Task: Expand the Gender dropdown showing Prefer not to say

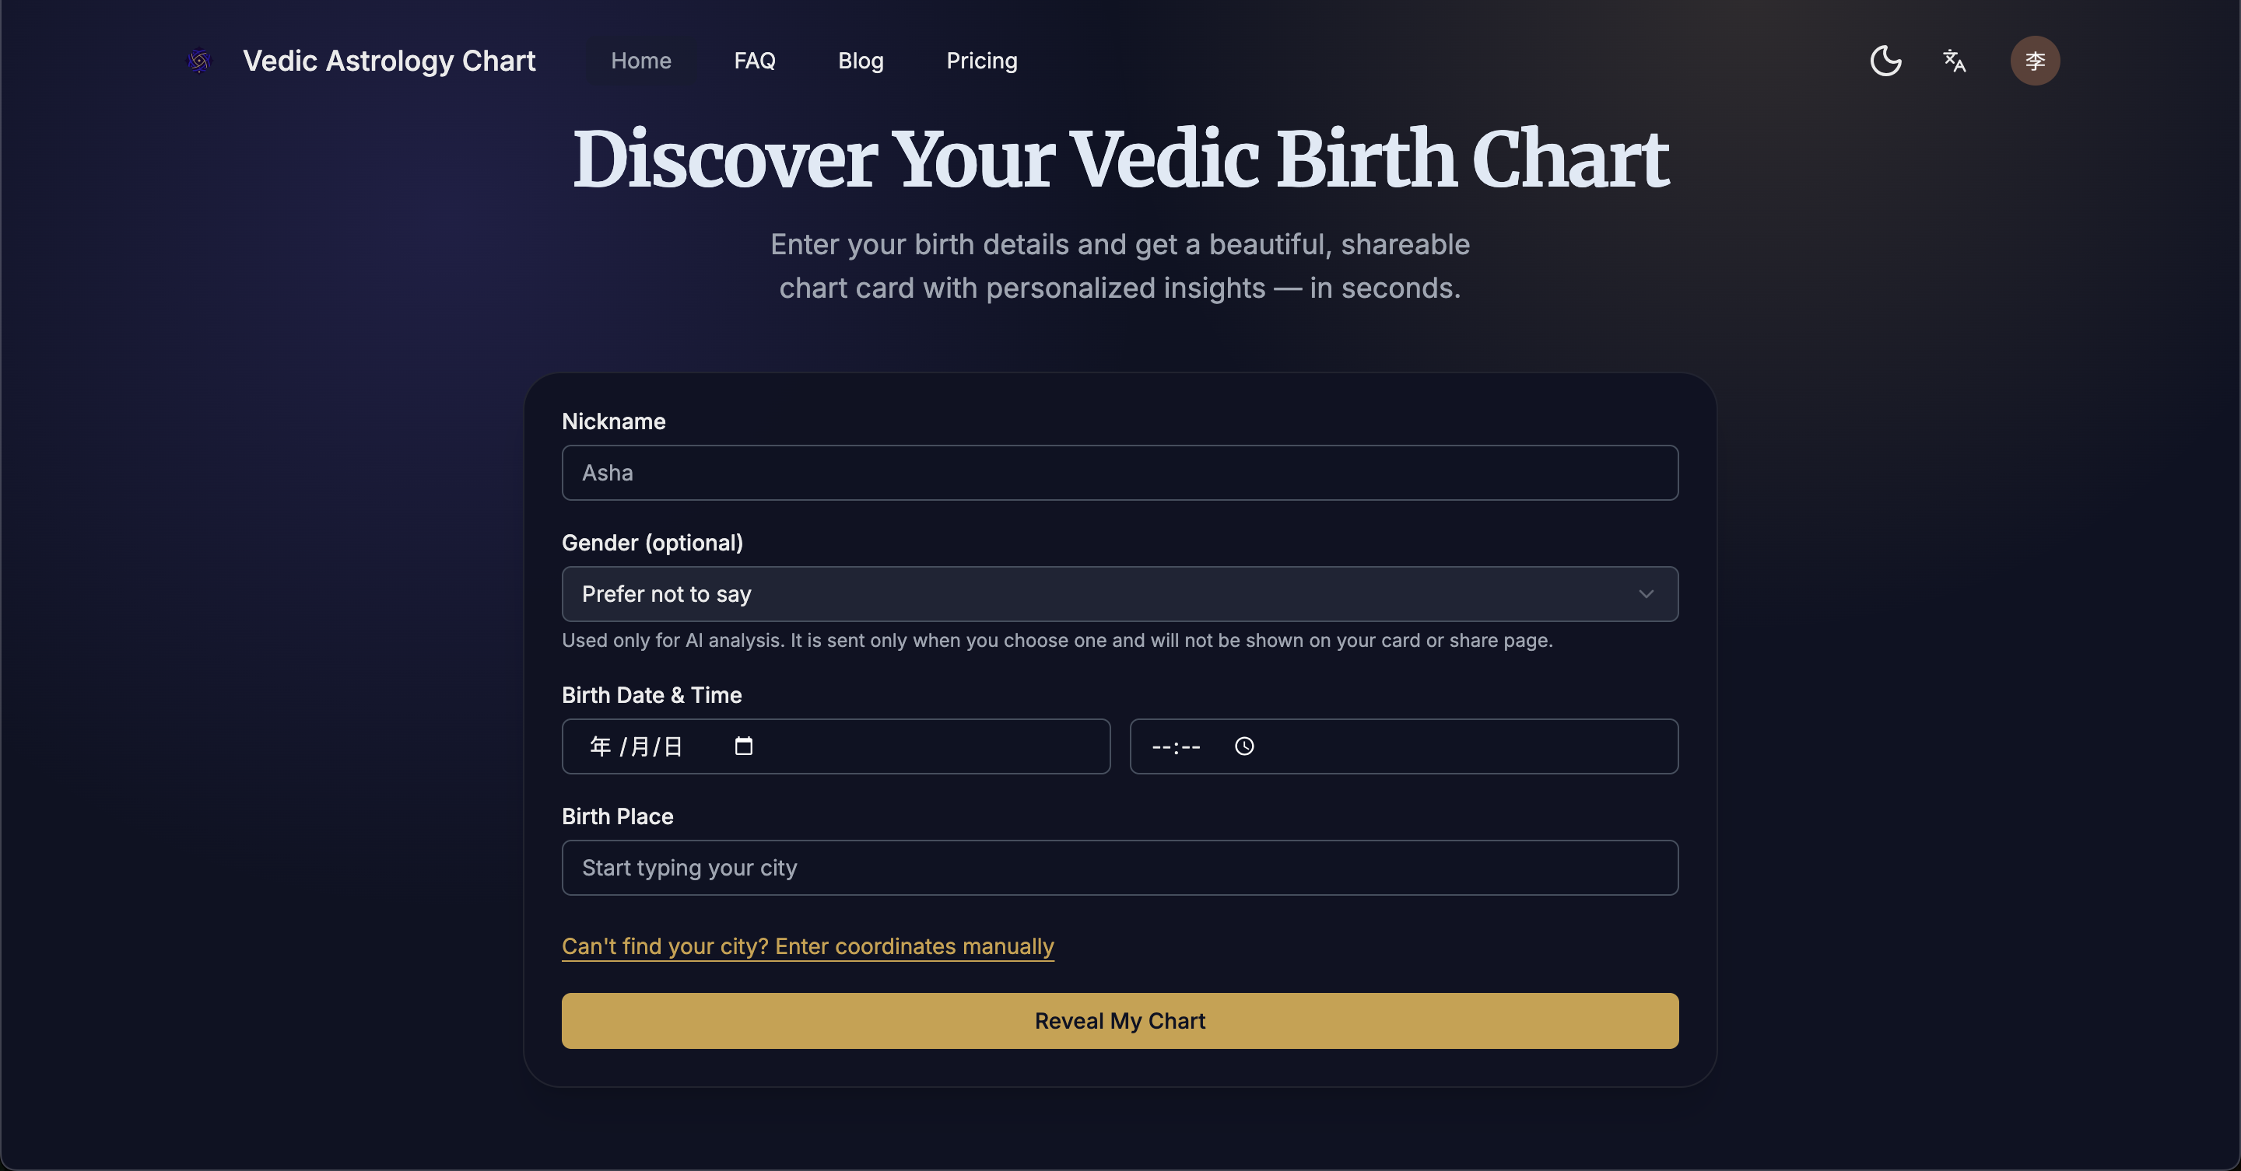Action: coord(1120,594)
